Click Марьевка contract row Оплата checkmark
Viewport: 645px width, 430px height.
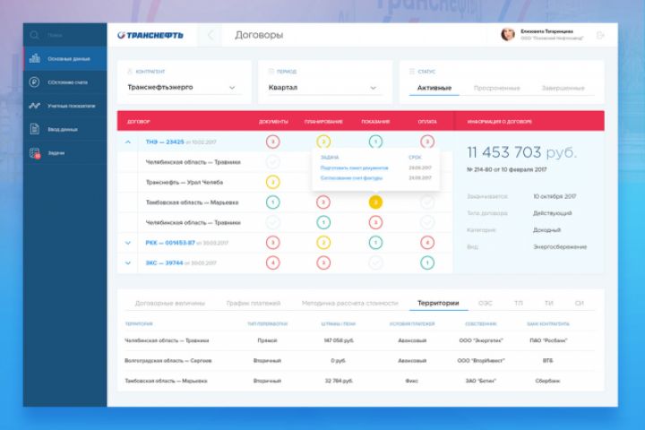tap(427, 202)
